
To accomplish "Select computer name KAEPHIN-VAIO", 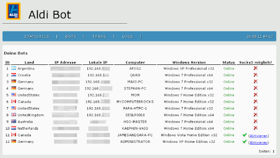I will pyautogui.click(x=135, y=128).
